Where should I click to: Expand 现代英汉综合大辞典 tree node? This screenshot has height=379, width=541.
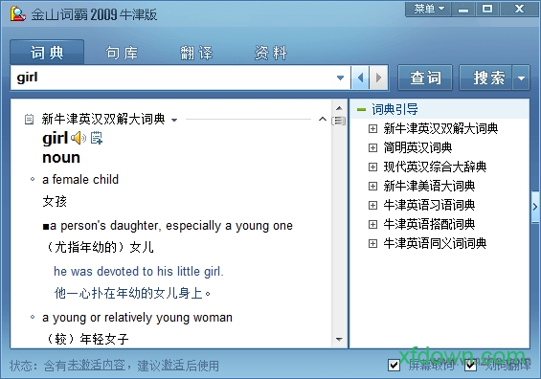pos(372,167)
